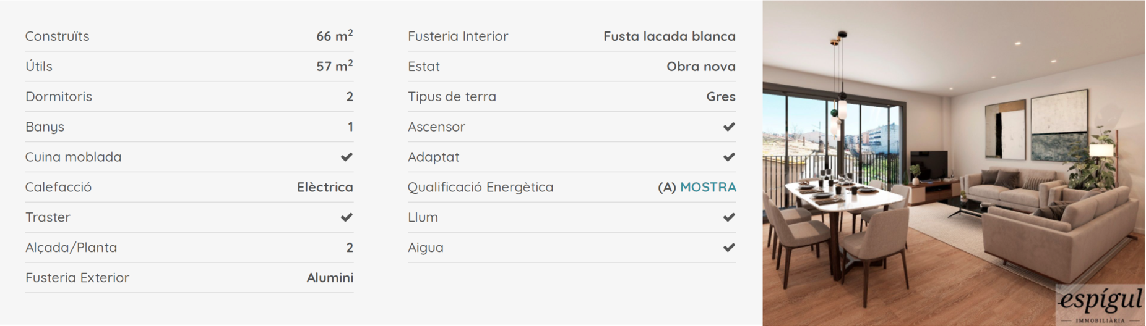Select the Alçada/Planta row label
Viewport: 1146px width, 326px height.
(x=71, y=248)
